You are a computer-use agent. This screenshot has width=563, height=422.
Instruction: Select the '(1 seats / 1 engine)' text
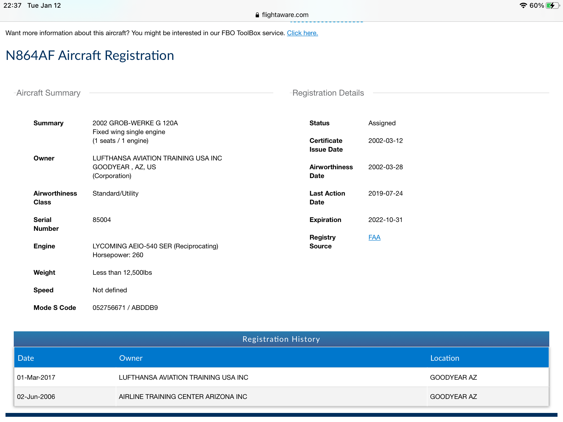(120, 141)
